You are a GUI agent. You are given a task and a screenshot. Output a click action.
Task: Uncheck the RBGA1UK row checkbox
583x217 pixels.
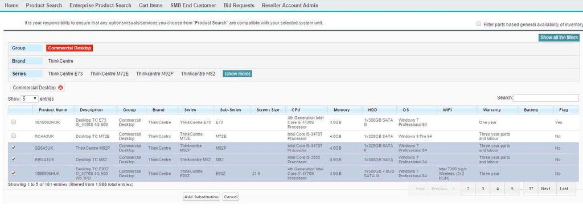click(14, 159)
